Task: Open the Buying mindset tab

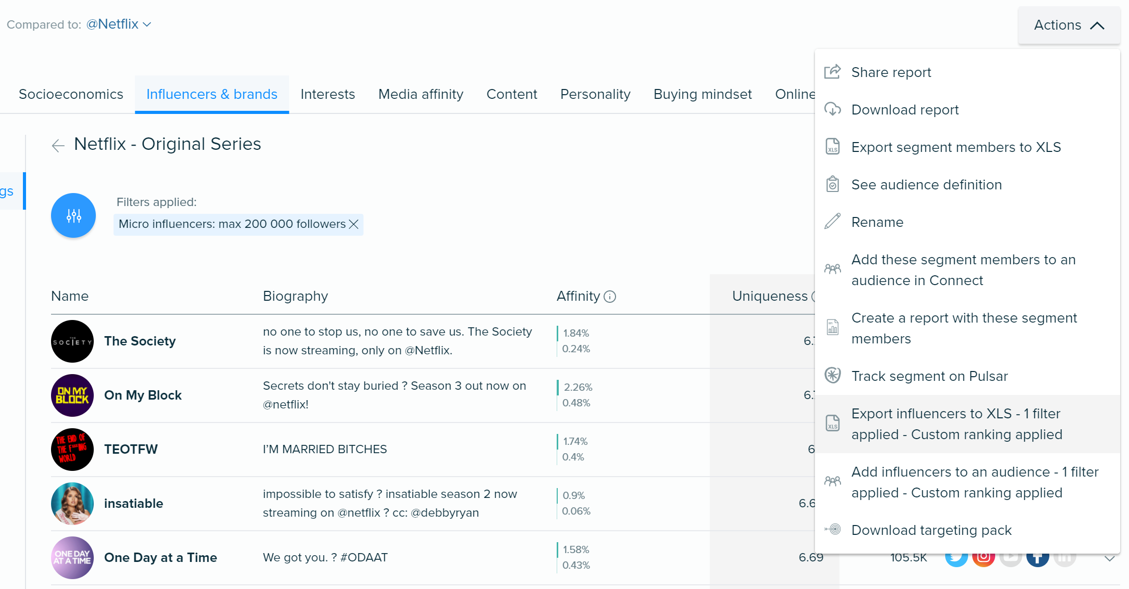Action: click(703, 94)
